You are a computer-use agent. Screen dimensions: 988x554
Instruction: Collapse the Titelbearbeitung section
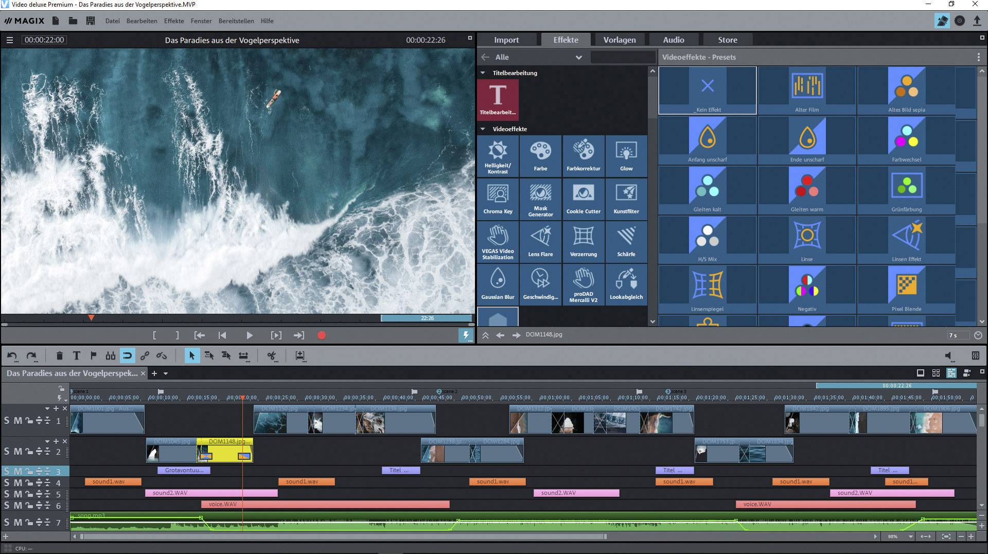[x=483, y=73]
